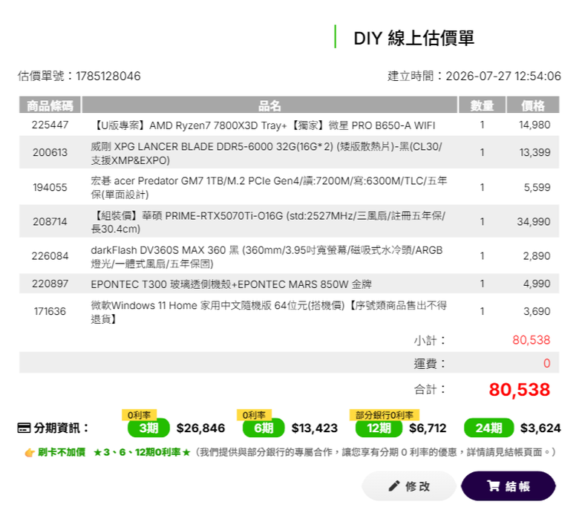
Task: Select the 12期 installment badge
Action: (379, 428)
